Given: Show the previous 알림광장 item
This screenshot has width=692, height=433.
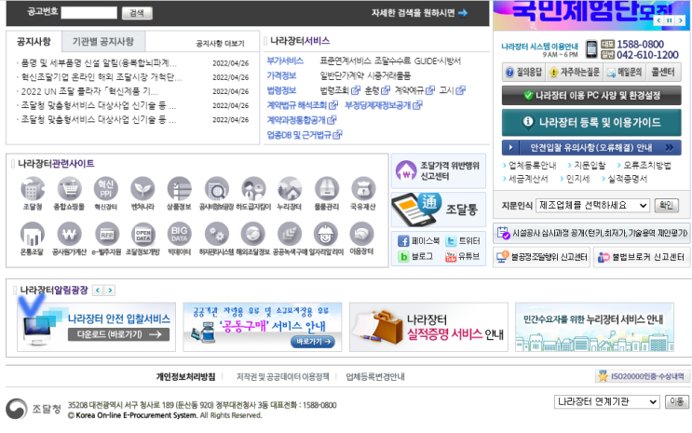Looking at the screenshot, I should [98, 291].
